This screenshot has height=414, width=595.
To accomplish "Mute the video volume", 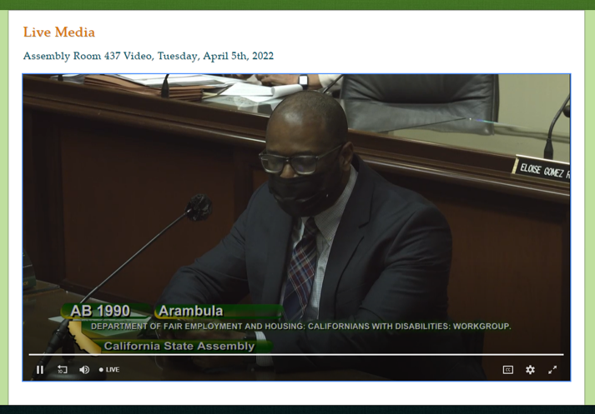I will tap(84, 370).
